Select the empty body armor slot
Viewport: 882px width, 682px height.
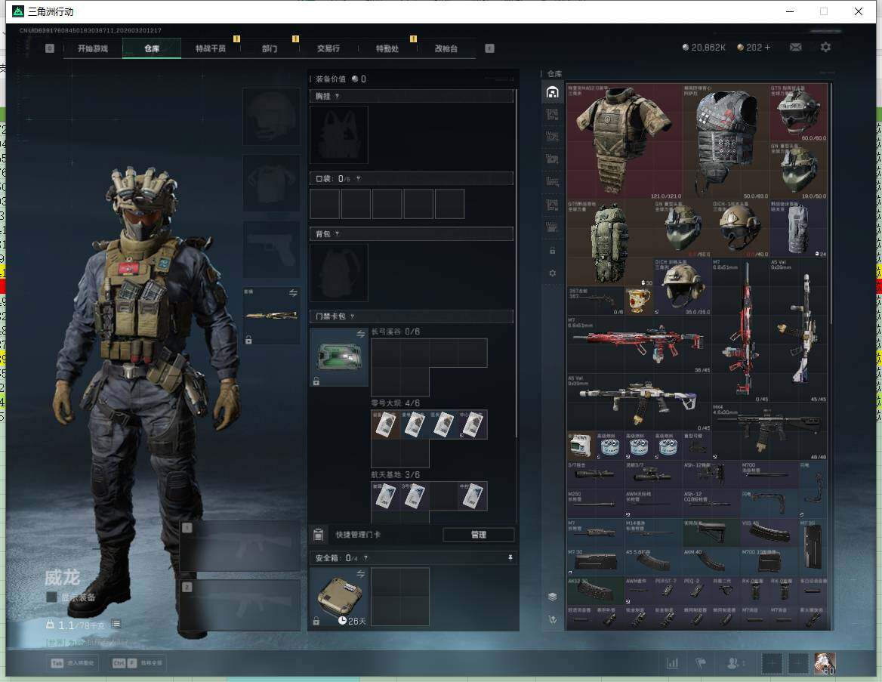pos(271,184)
